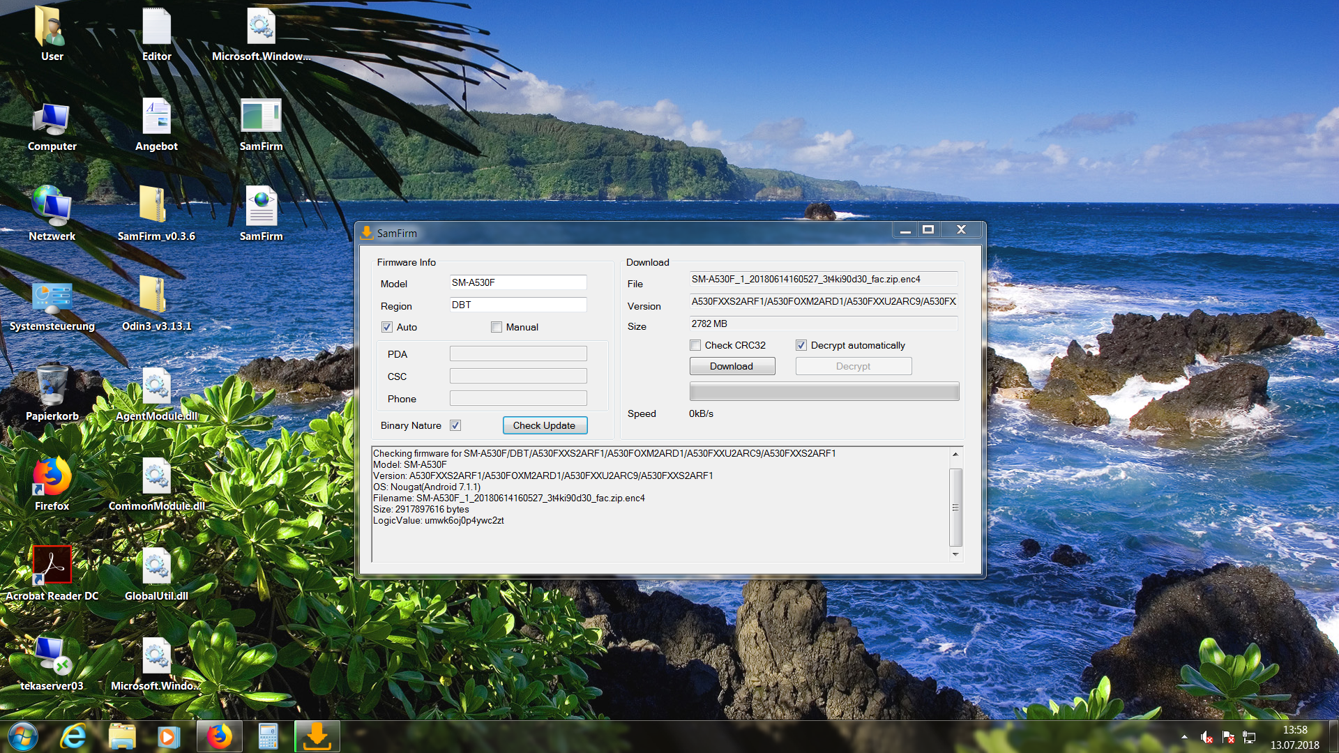This screenshot has height=753, width=1339.
Task: Click into the Region input field
Action: 518,305
